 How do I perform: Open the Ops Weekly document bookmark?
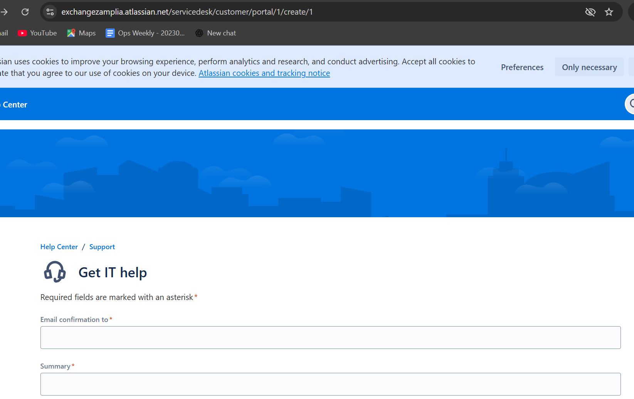point(145,33)
